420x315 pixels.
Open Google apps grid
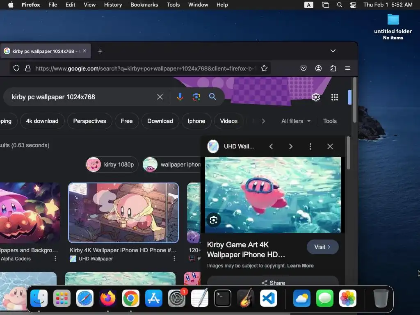coord(335,97)
